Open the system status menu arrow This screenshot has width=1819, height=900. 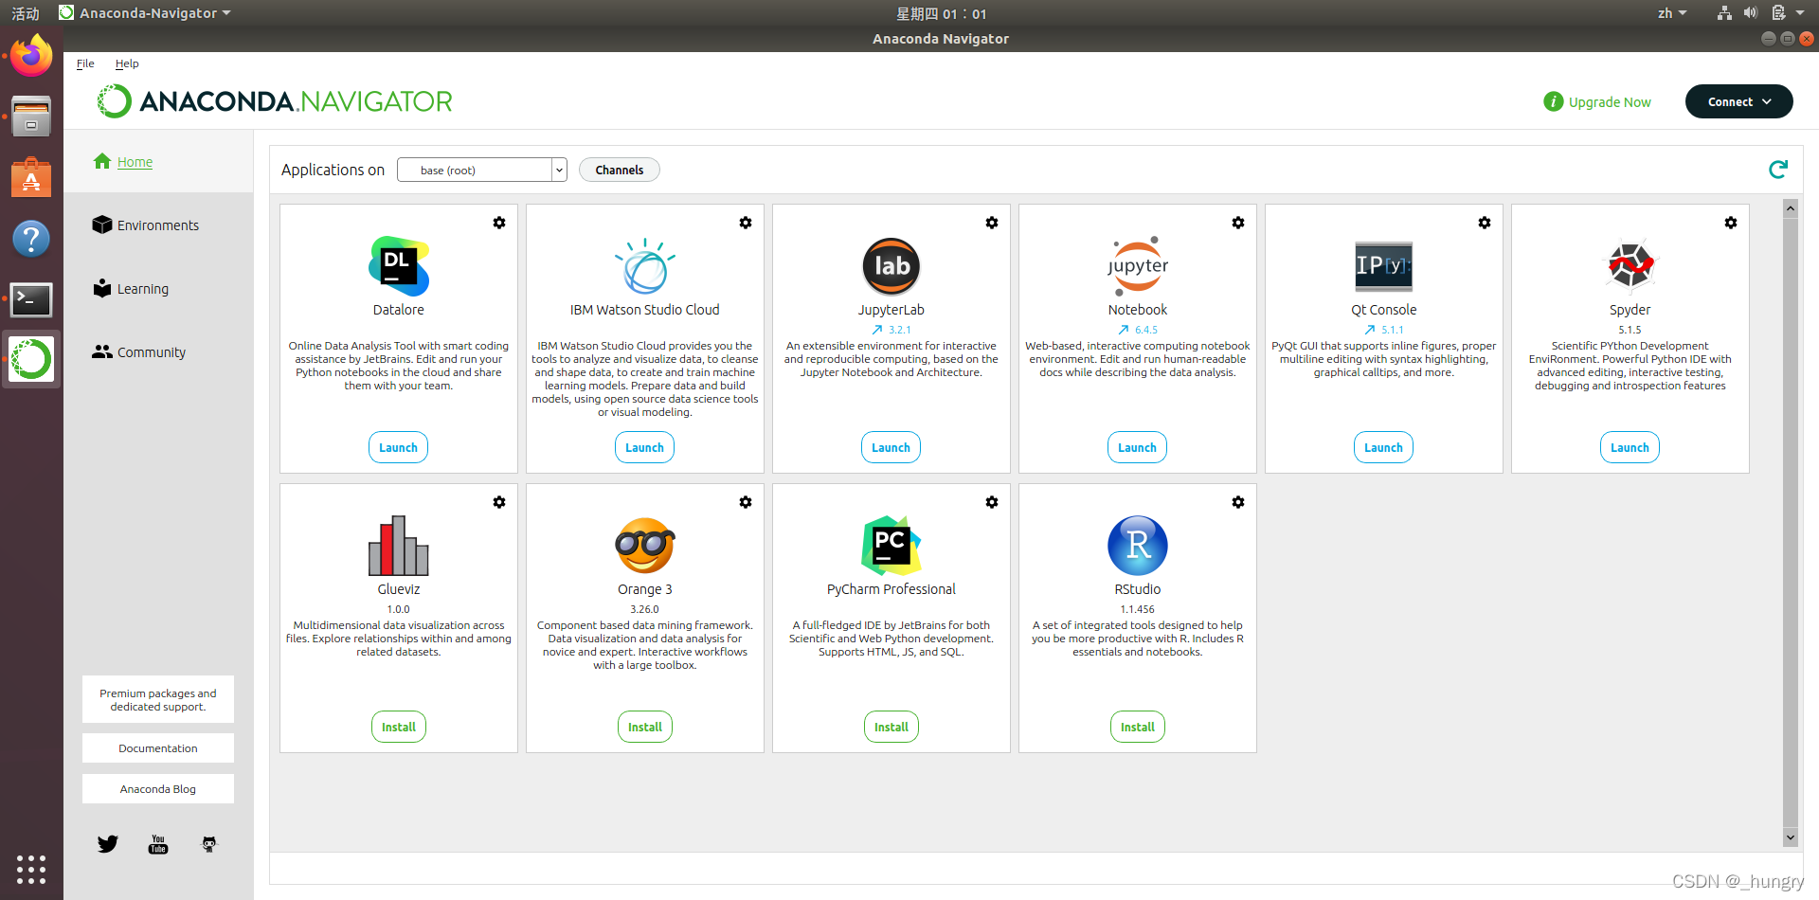(1800, 13)
